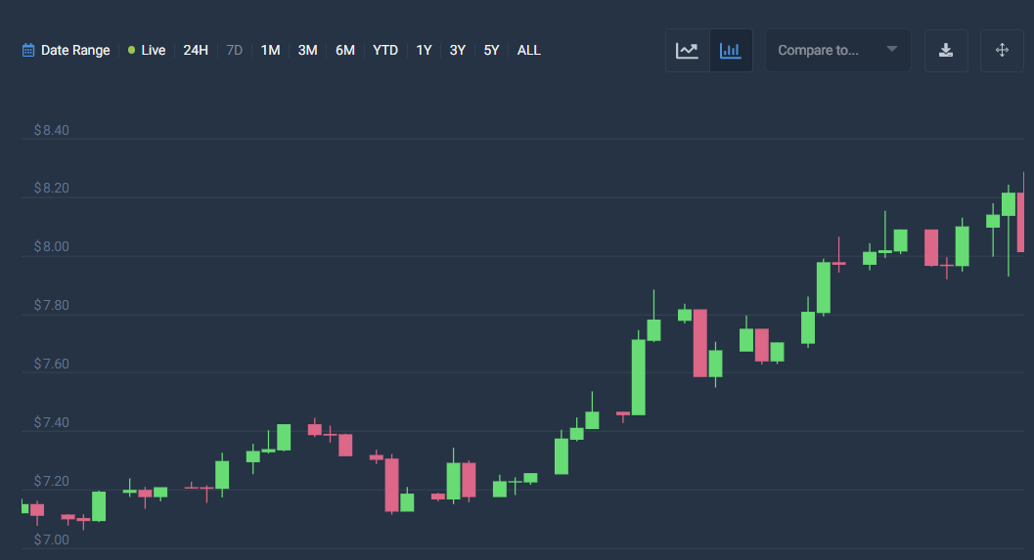This screenshot has height=560, width=1034.
Task: Switch chart to 3M range
Action: point(307,50)
